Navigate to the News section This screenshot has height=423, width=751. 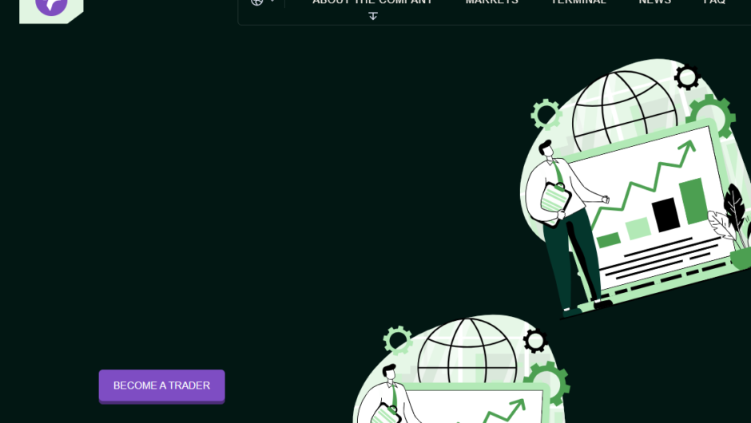click(654, 2)
